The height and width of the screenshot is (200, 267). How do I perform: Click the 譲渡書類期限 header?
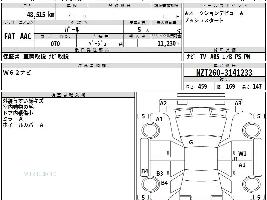point(166,6)
